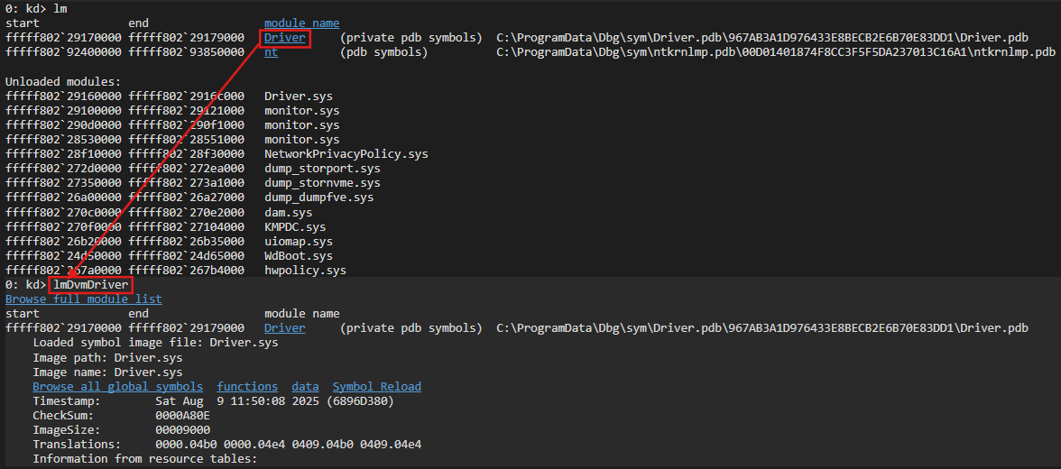
Task: Select the 'NetworkPrivacyPolicy.sys' unloaded module
Action: 346,154
